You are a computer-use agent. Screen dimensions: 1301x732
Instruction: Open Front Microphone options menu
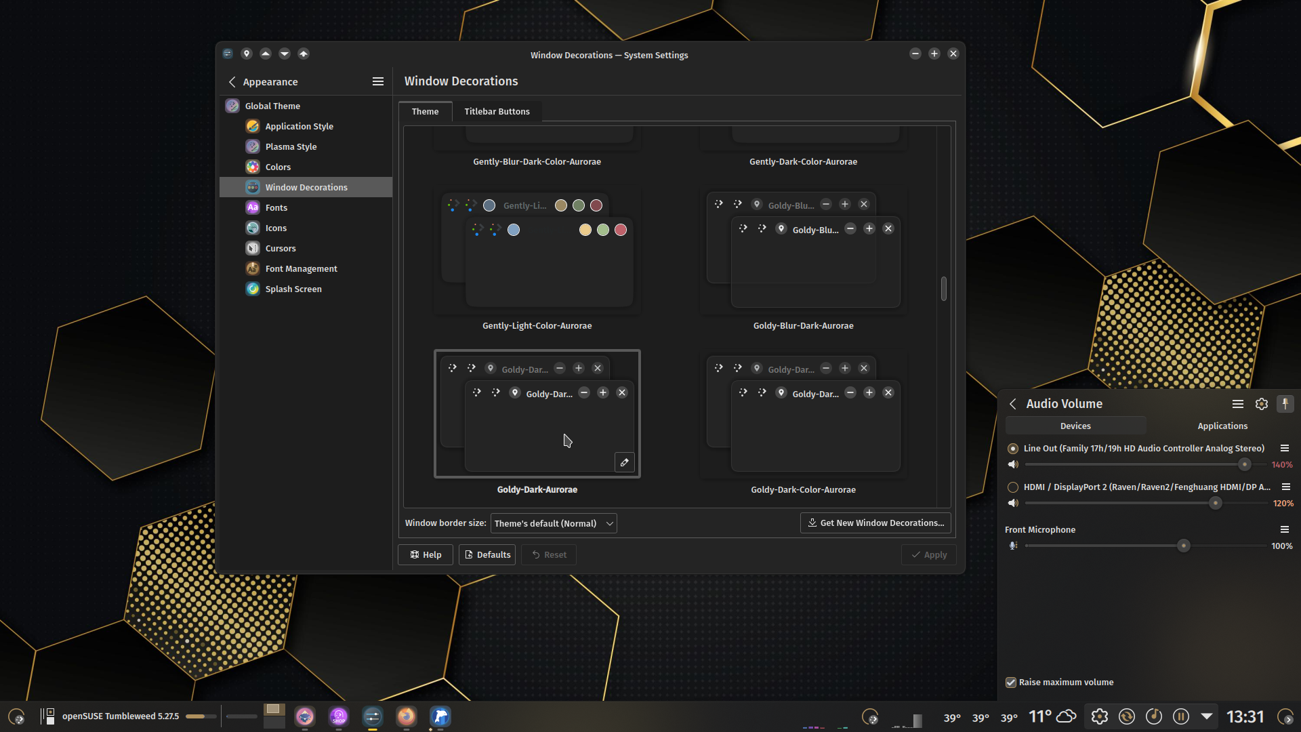pyautogui.click(x=1284, y=530)
